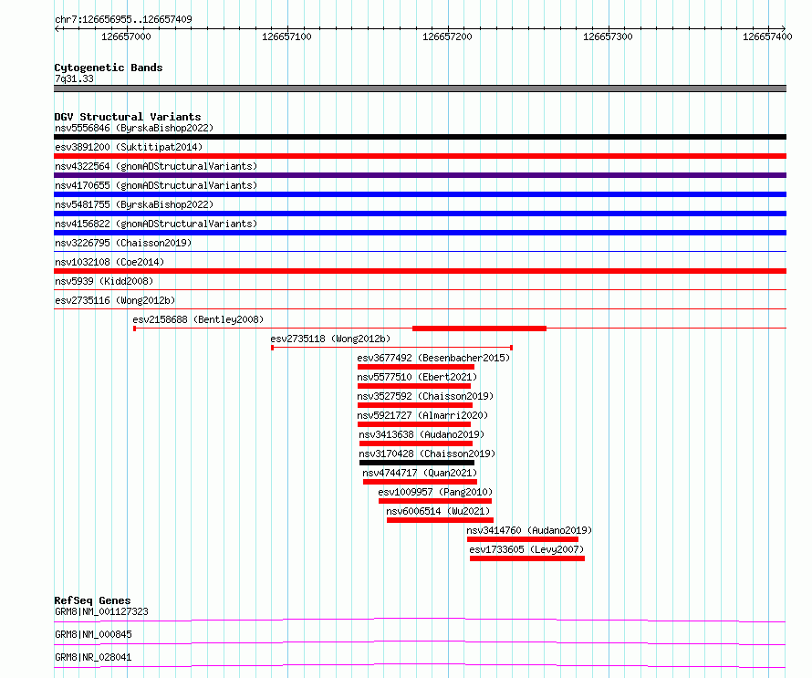Open the nsv4322564 gnomAD variant label
The height and width of the screenshot is (678, 812).
tap(156, 166)
